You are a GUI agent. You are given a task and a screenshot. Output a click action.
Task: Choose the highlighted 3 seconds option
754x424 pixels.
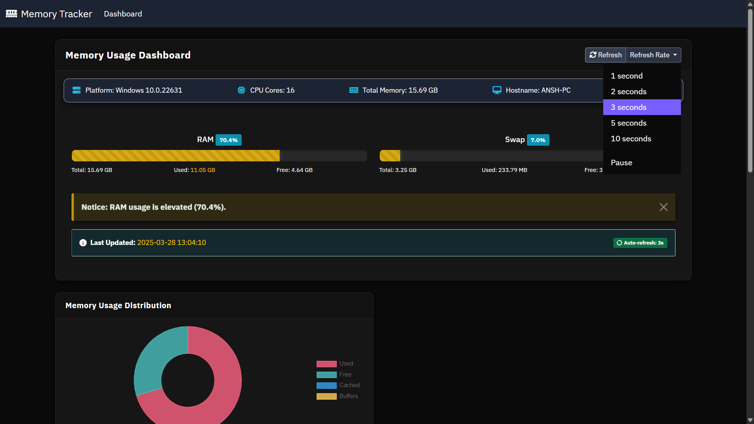642,107
